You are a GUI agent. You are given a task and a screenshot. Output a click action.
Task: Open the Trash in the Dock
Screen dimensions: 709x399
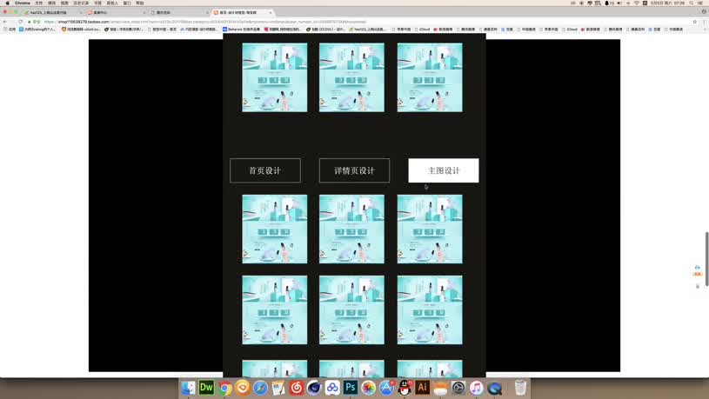point(520,388)
